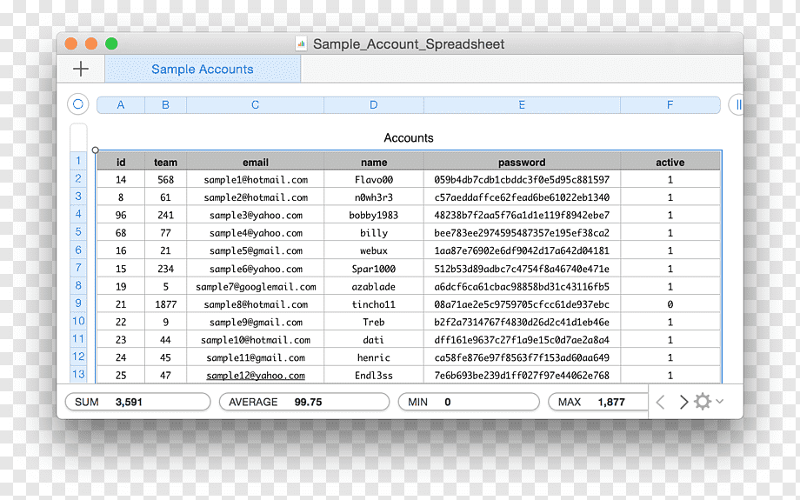Click the table corner resize handle
The image size is (800, 500).
tap(96, 150)
